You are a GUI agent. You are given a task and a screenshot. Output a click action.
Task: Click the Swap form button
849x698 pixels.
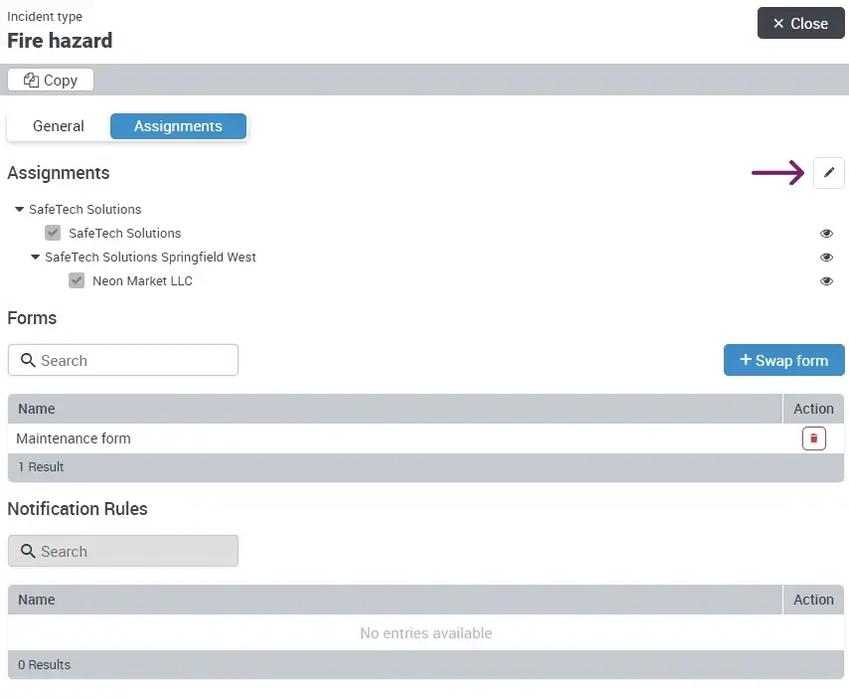click(783, 361)
